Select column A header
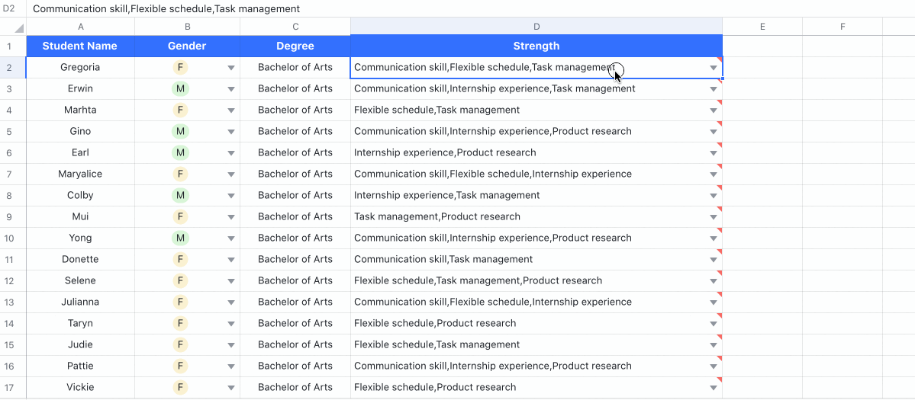The height and width of the screenshot is (400, 915). [x=80, y=27]
